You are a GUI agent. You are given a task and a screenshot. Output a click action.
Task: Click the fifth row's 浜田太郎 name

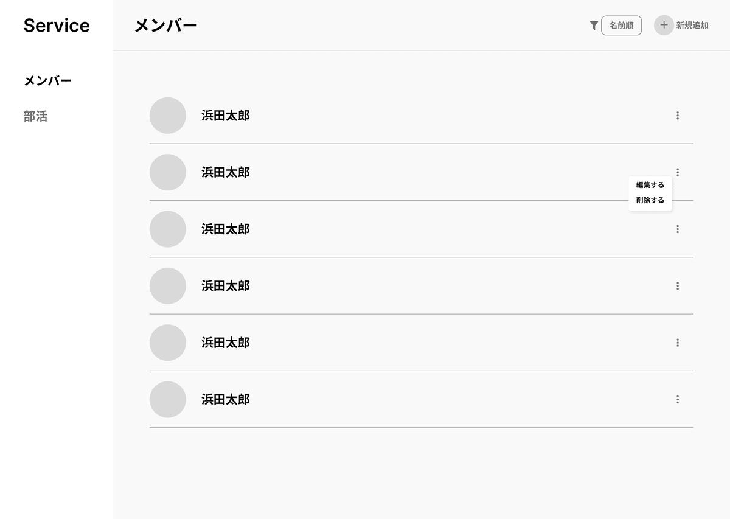coord(226,343)
